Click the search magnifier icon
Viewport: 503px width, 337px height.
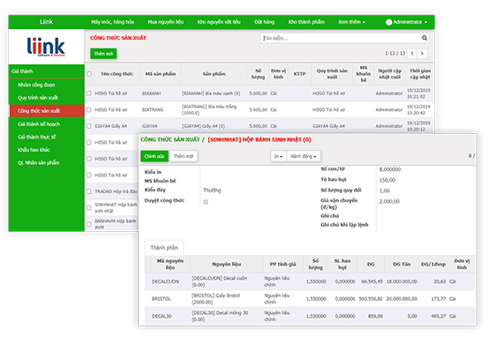point(424,38)
